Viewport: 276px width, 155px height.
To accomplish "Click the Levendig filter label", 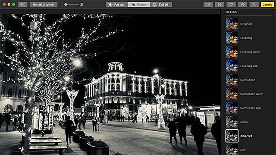I will (x=246, y=38).
